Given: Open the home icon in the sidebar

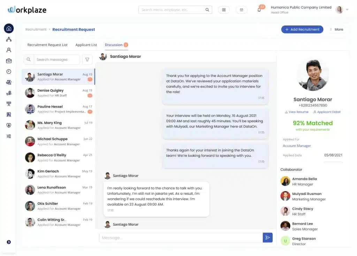Looking at the screenshot, I should [9, 29].
